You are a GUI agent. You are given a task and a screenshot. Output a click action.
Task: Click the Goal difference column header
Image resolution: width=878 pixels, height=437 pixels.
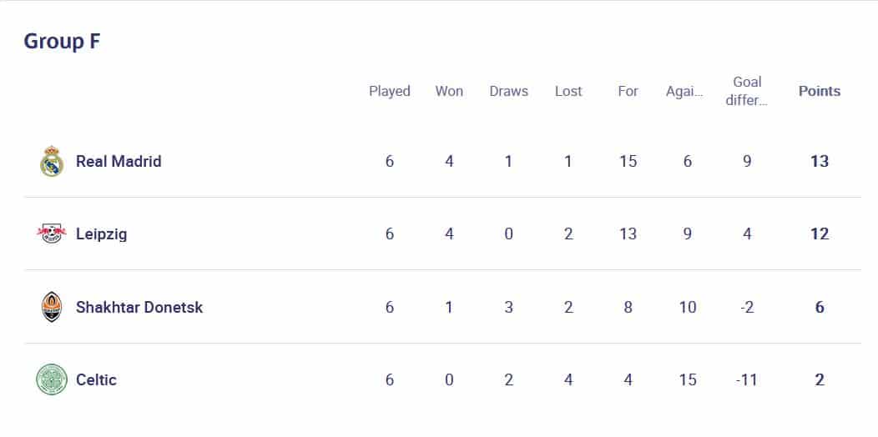coord(747,91)
